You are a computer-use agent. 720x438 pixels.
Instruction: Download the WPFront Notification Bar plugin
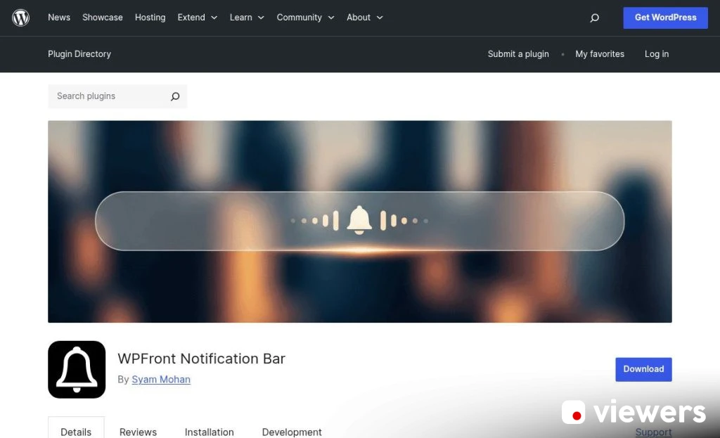point(643,369)
